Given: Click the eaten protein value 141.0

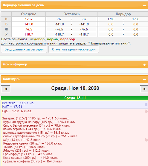Looking at the screenshot, I should 29,24.
